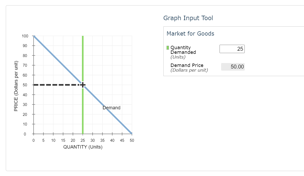Click the QUANTITY (Units) axis label
This screenshot has width=304, height=176.
tap(83, 147)
